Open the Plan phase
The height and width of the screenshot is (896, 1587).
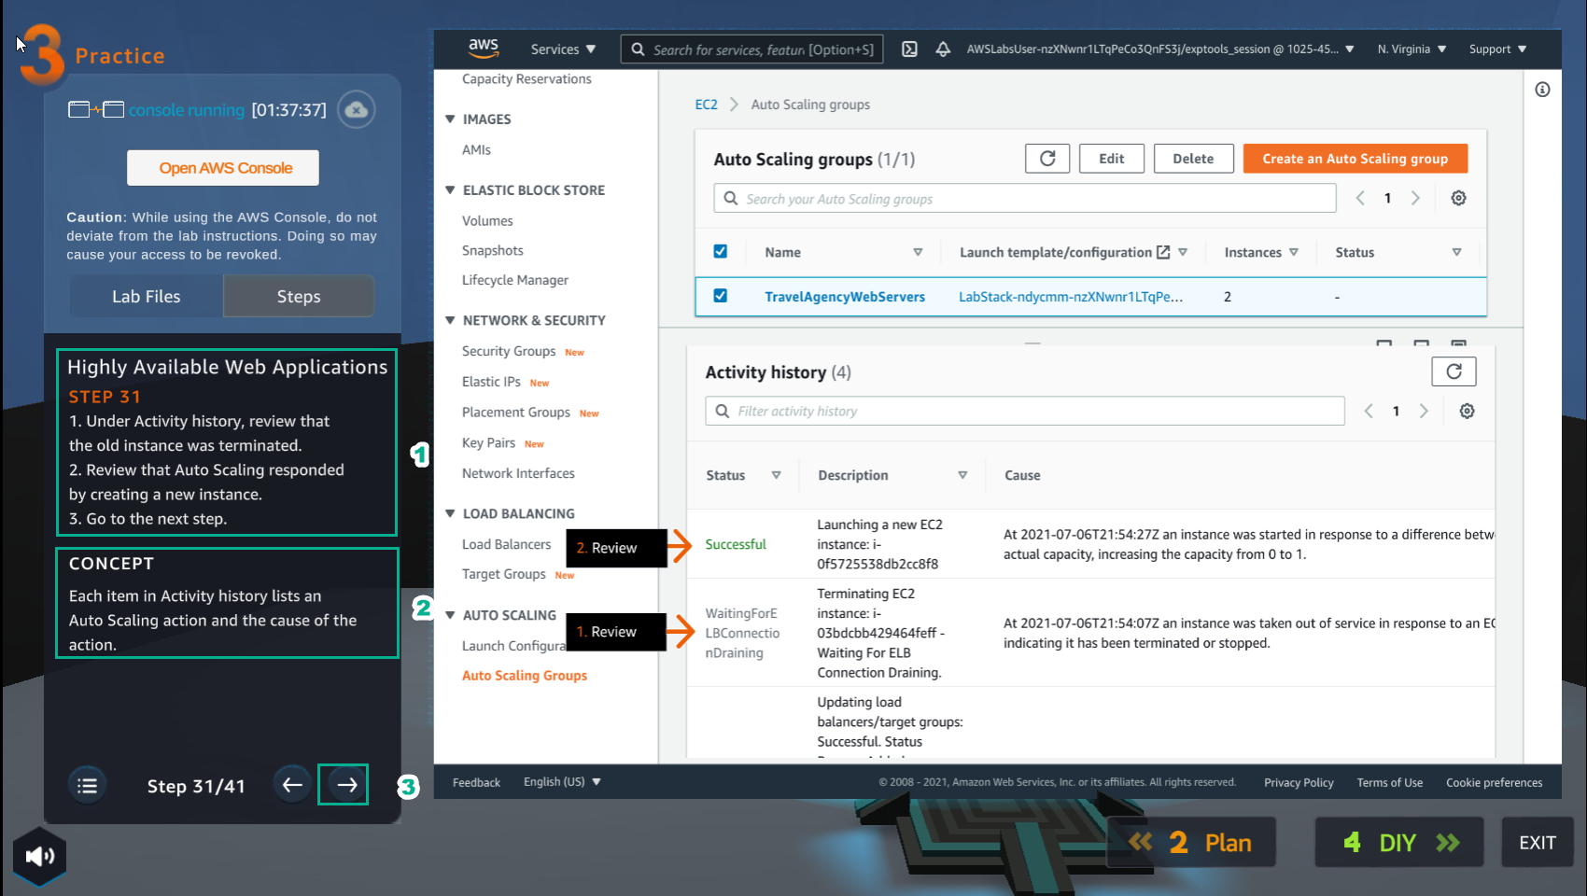(x=1191, y=843)
